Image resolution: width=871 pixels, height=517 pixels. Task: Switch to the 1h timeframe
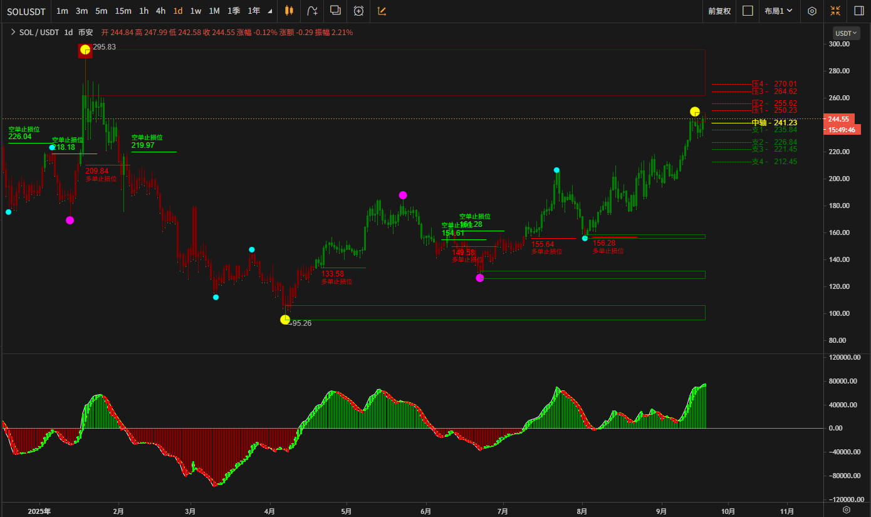[x=143, y=11]
